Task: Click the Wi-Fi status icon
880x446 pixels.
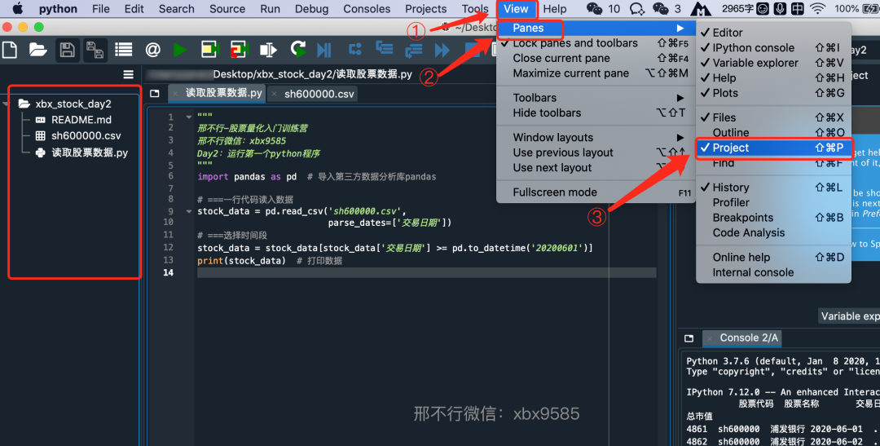Action: 818,8
